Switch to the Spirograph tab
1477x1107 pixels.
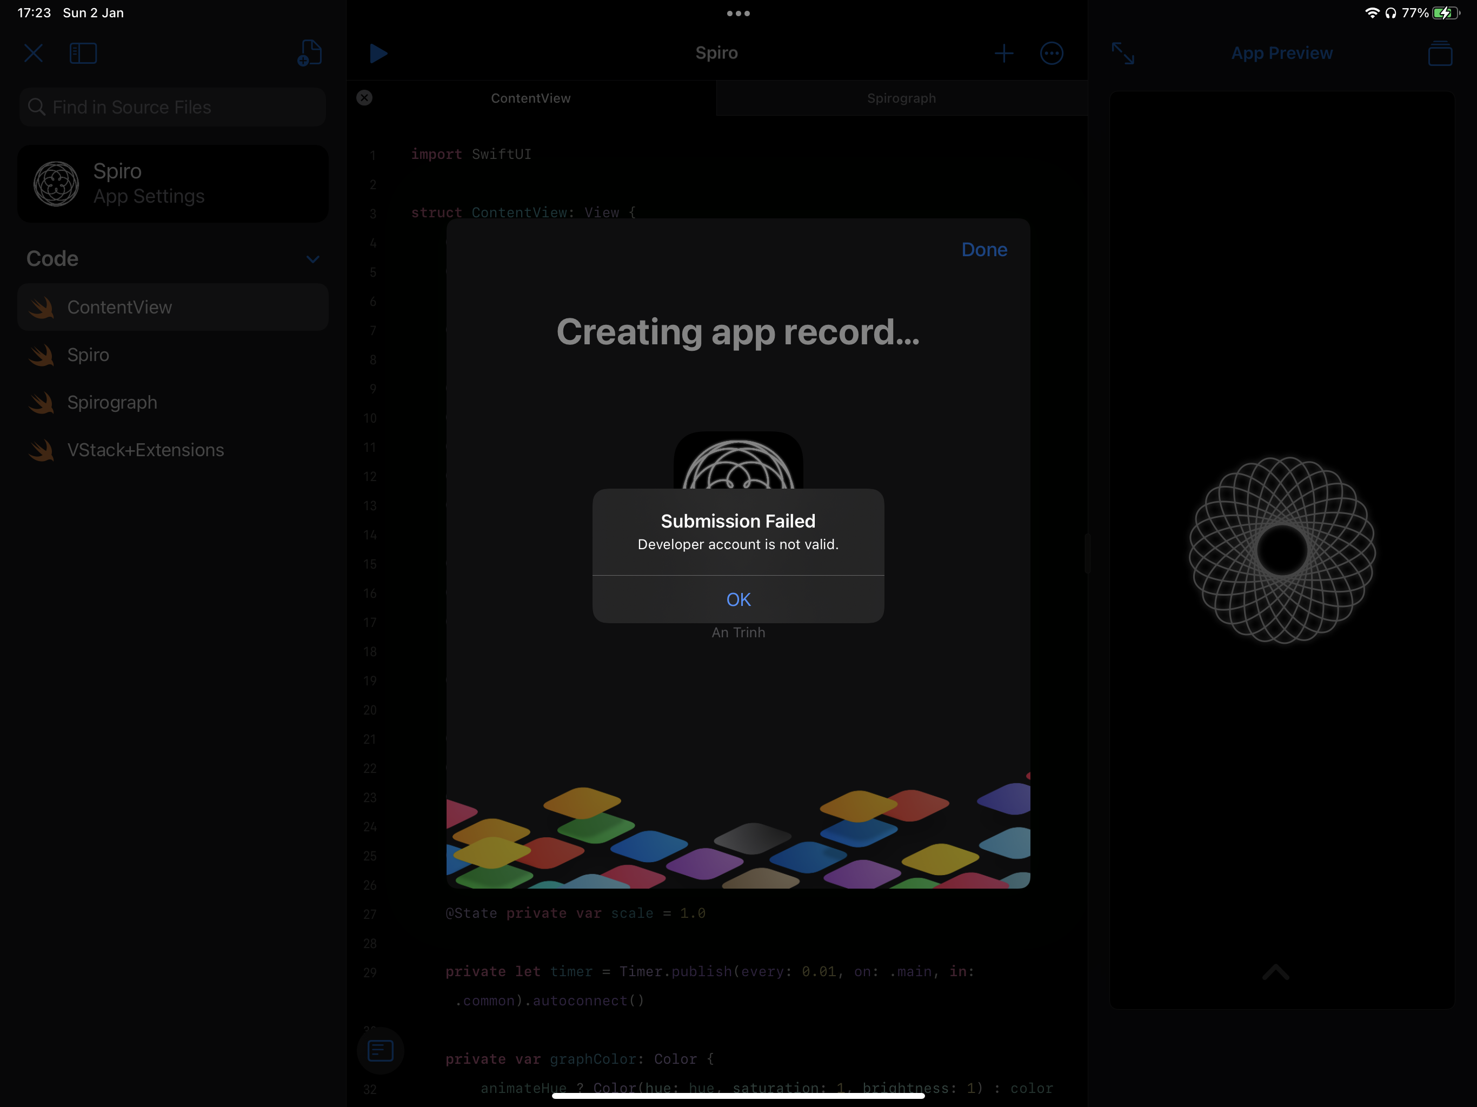pyautogui.click(x=901, y=98)
